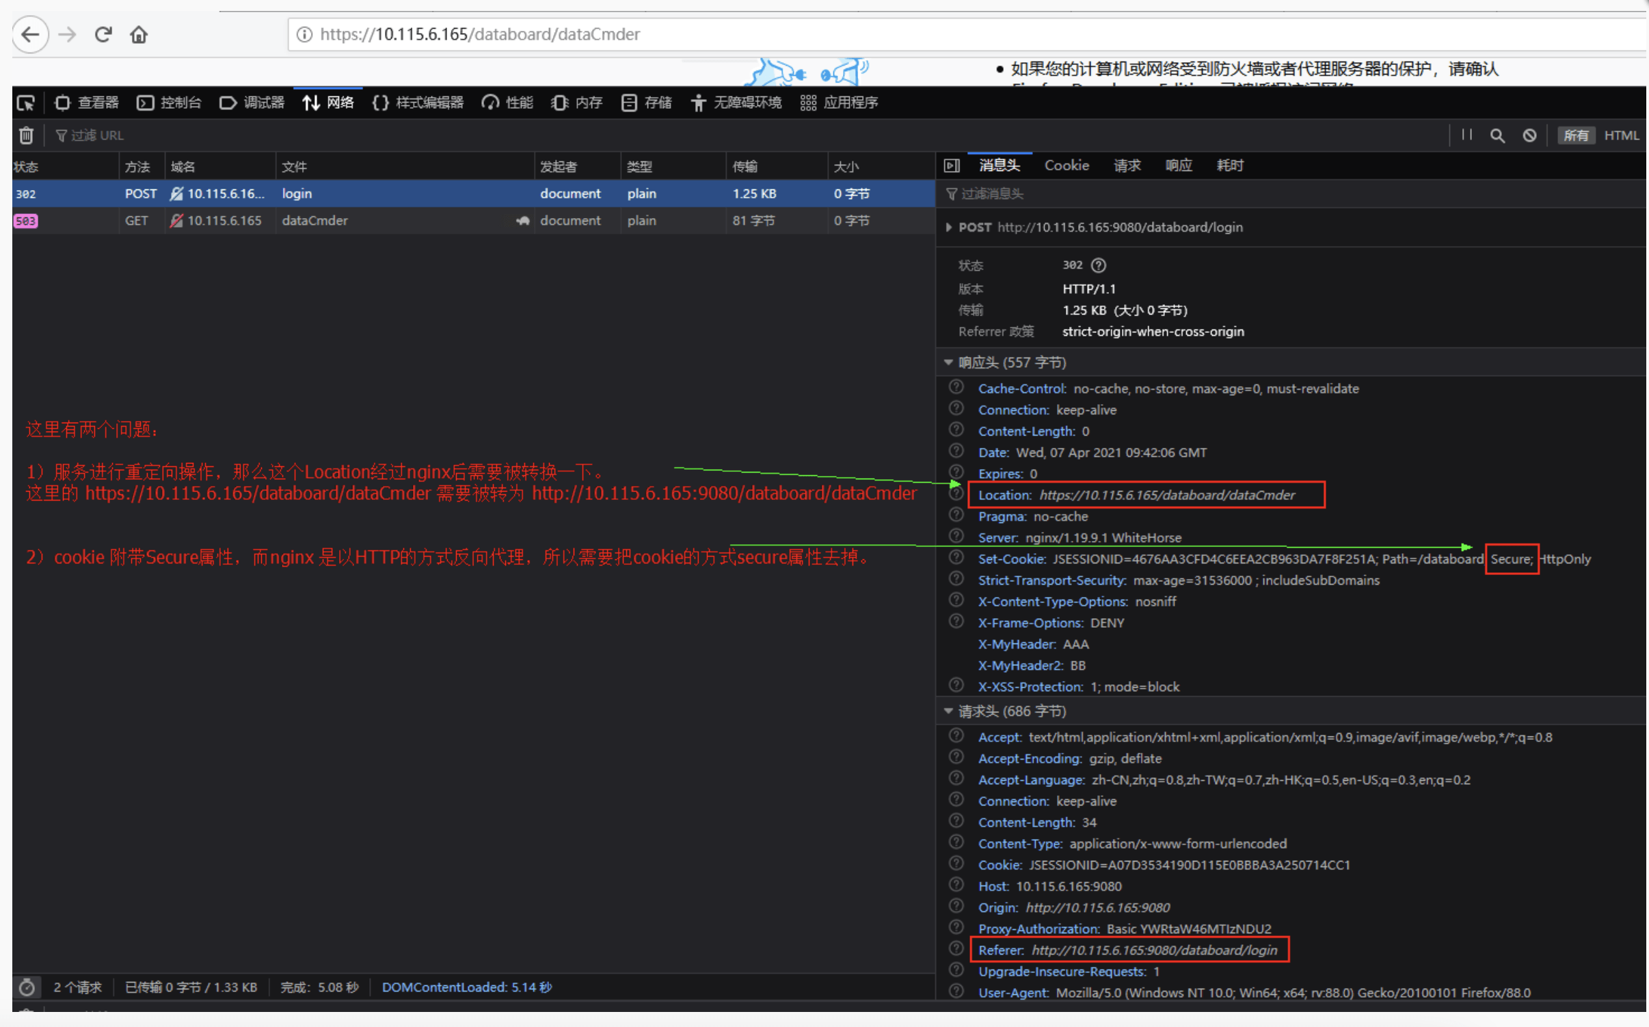The image size is (1649, 1027).
Task: Open request blocking panel
Action: tap(1529, 135)
